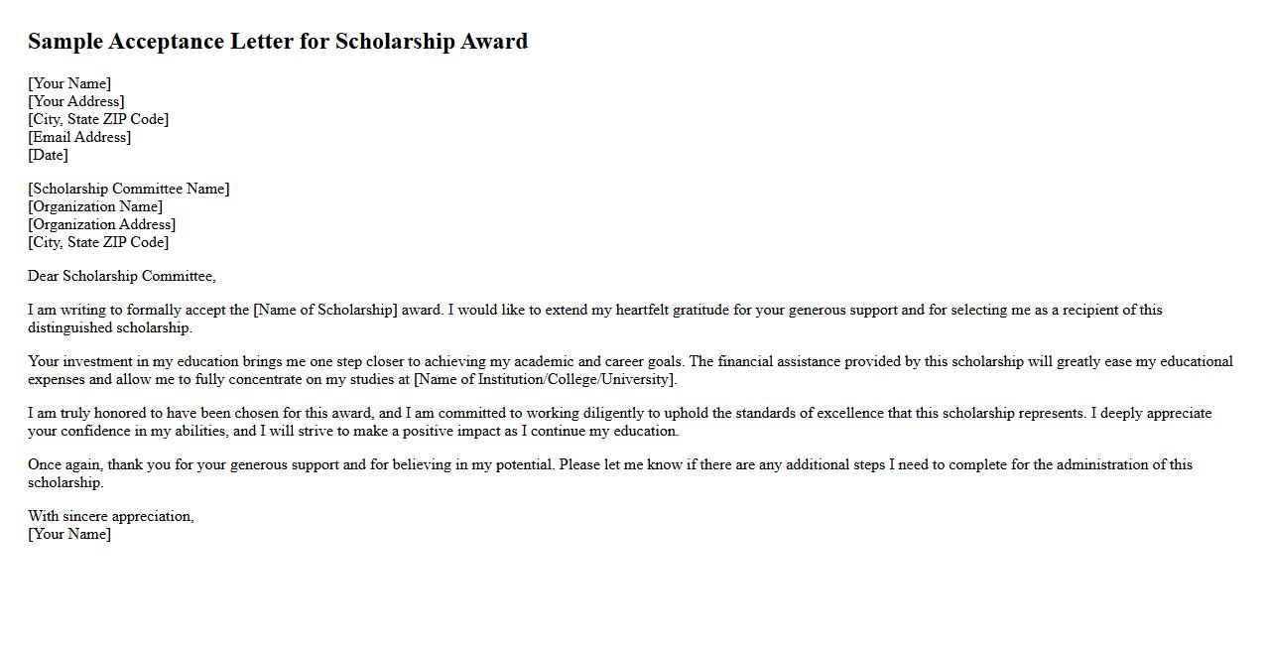Click the words "distinguished scholarship." in first paragraph
1268x645 pixels.
(110, 327)
